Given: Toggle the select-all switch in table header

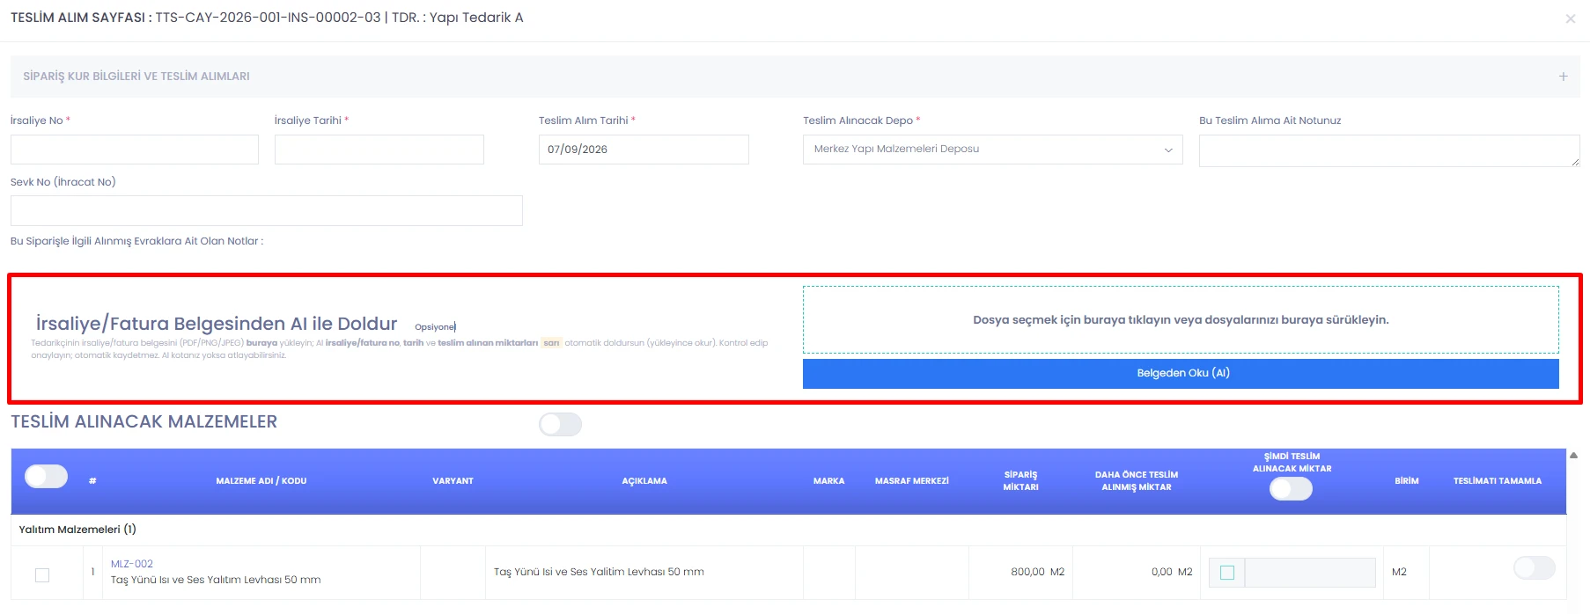Looking at the screenshot, I should click(47, 476).
